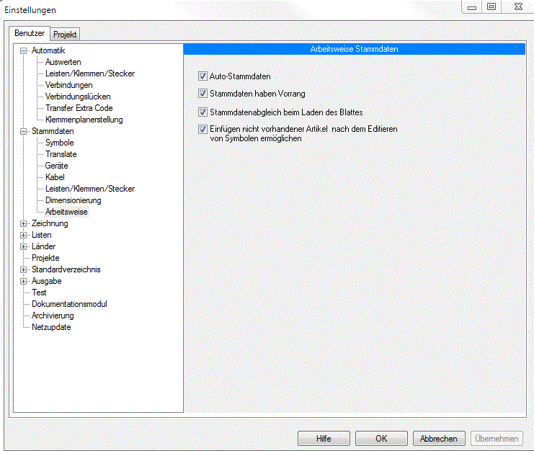
Task: Select Zeichnung tree label
Action: click(x=50, y=223)
